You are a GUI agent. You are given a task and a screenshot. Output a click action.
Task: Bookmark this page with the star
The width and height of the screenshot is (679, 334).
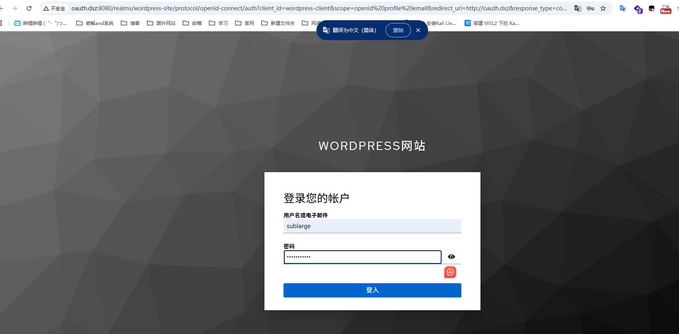tap(603, 8)
